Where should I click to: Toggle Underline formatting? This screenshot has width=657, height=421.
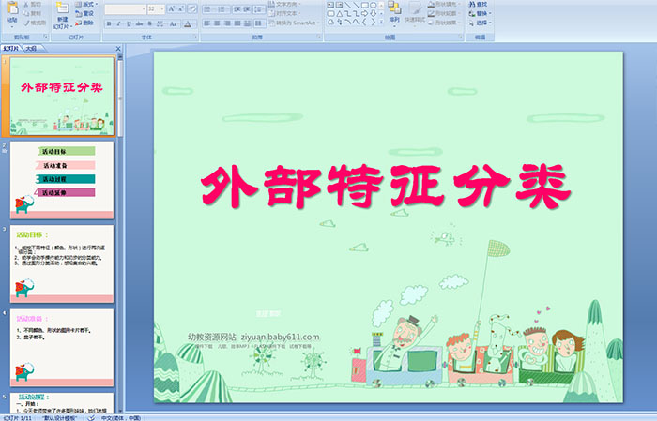pyautogui.click(x=130, y=24)
